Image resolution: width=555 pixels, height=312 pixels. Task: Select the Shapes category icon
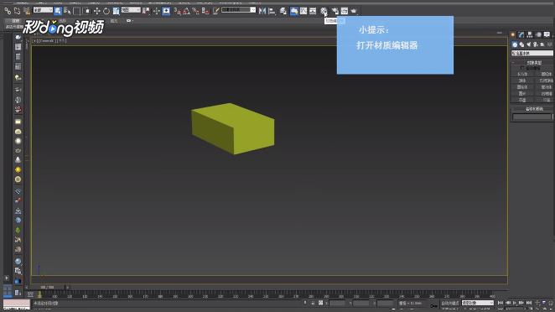point(521,44)
